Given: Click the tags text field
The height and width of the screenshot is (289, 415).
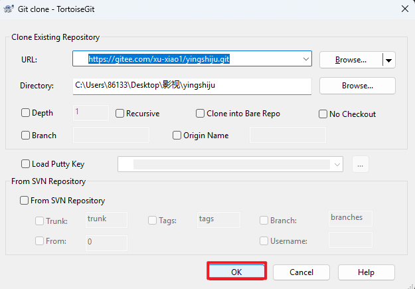Looking at the screenshot, I should [218, 220].
